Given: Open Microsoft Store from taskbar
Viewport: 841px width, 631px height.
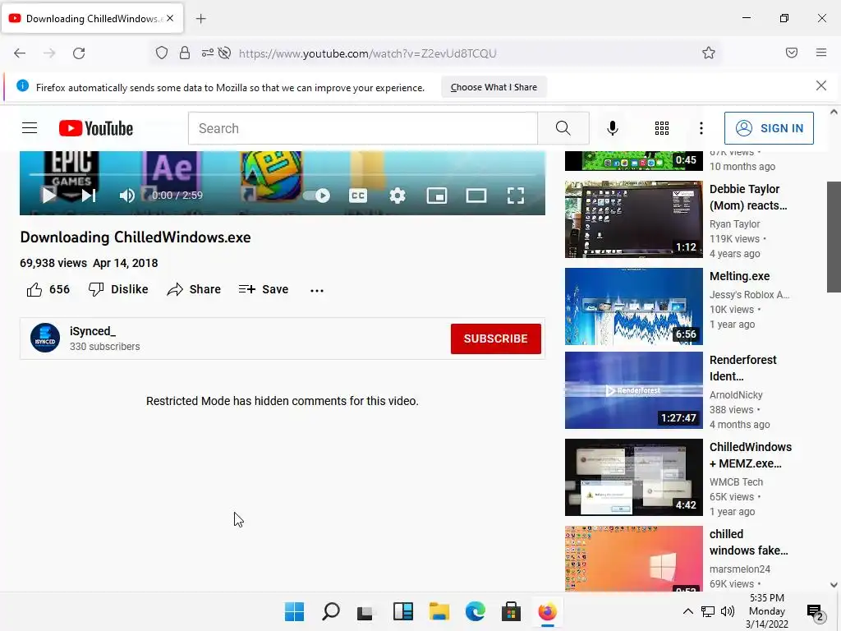Looking at the screenshot, I should 511,611.
